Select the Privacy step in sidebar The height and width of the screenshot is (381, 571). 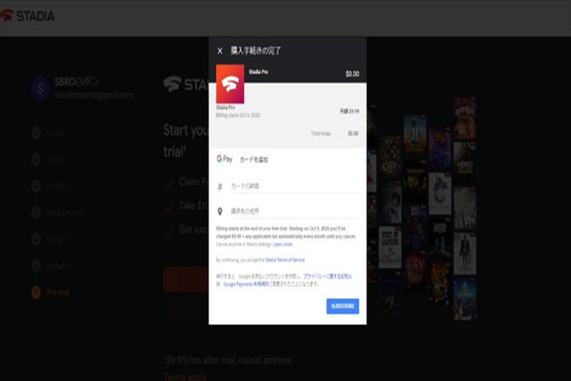[57, 239]
